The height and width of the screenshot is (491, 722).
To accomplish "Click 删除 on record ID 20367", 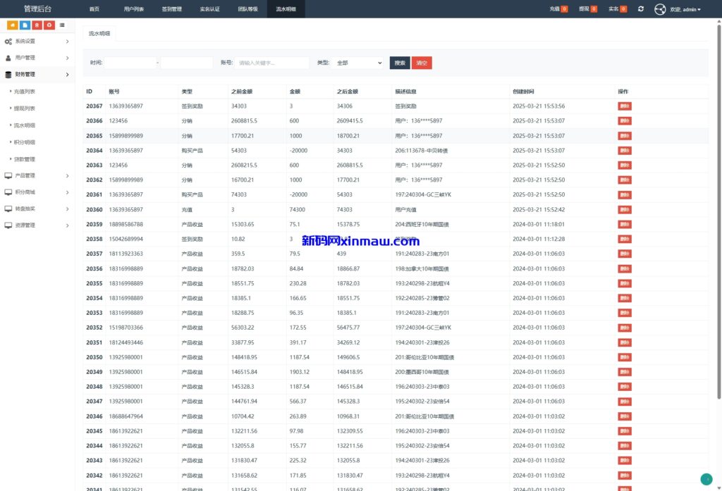I will click(623, 106).
